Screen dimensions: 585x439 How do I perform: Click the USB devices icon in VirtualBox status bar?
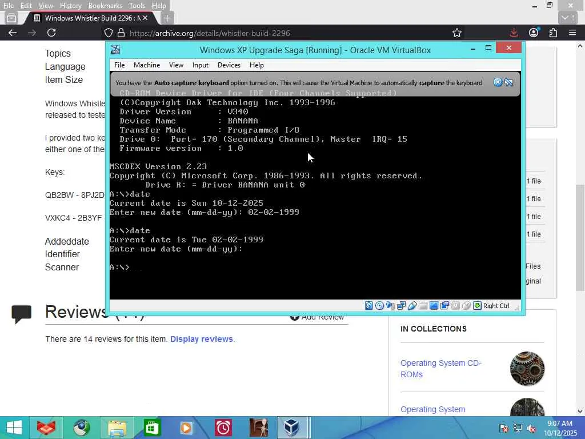412,306
